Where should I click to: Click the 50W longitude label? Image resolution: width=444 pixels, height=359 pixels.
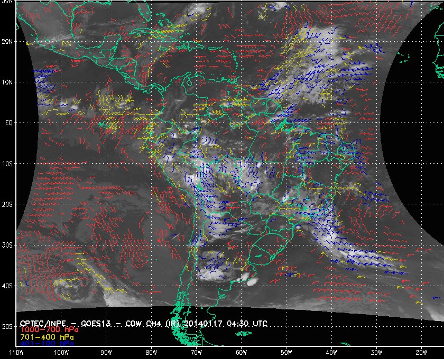click(x=286, y=353)
